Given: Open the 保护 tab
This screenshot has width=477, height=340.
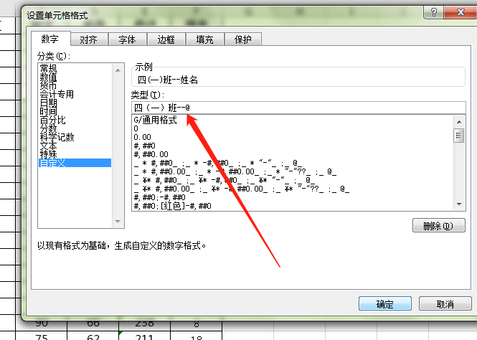Looking at the screenshot, I should [242, 39].
